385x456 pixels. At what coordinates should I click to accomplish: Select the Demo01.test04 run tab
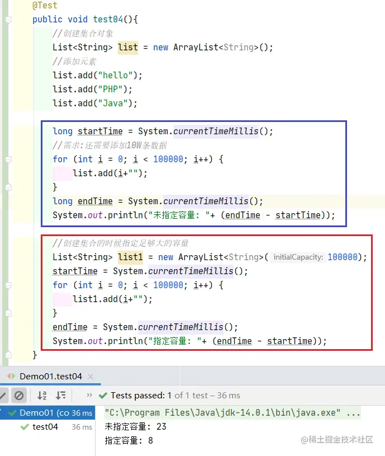pos(51,377)
